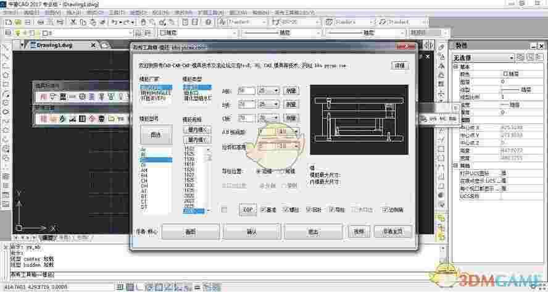Screen dimensions: 548x292
Task: Open the 视图(V) menu
Action: pyautogui.click(x=53, y=12)
